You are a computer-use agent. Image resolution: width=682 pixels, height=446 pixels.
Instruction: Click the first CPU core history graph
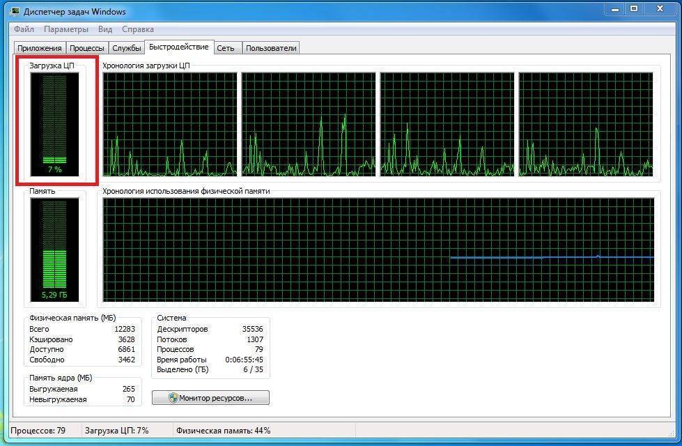click(170, 124)
